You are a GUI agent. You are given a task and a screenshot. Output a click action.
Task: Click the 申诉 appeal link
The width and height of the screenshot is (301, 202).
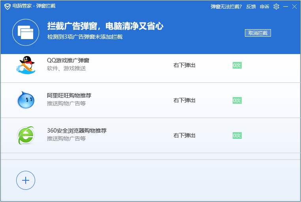(x=265, y=7)
